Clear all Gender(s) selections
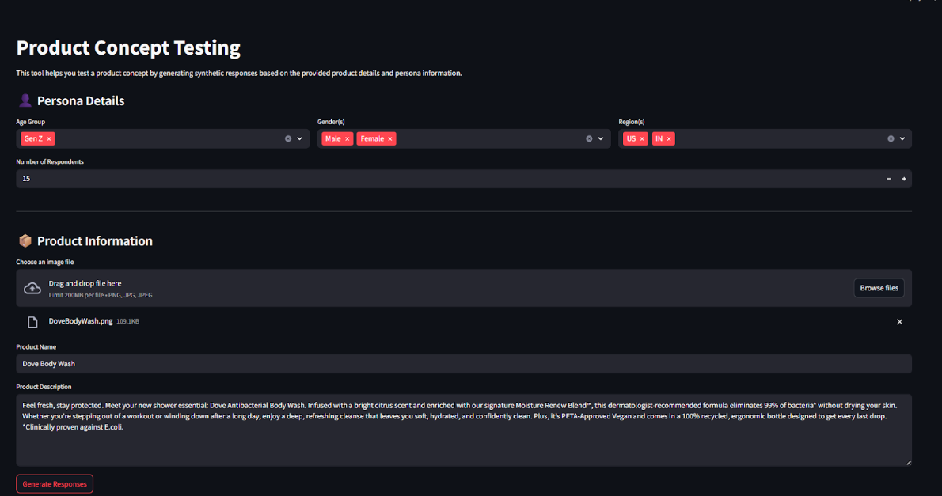This screenshot has width=942, height=496. (590, 138)
